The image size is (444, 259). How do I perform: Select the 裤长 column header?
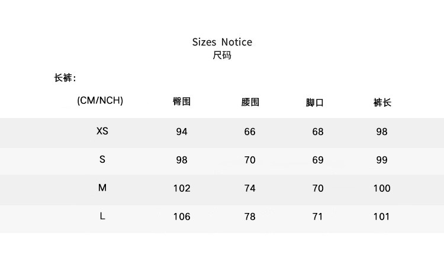[x=382, y=103]
